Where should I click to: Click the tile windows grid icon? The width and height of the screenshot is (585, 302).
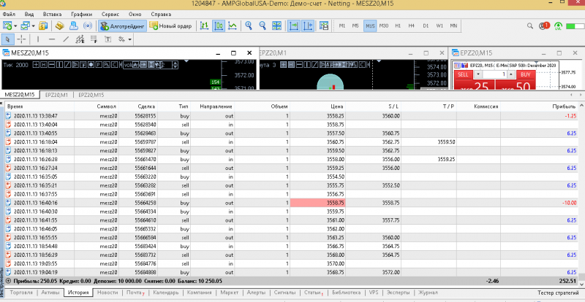(x=276, y=26)
